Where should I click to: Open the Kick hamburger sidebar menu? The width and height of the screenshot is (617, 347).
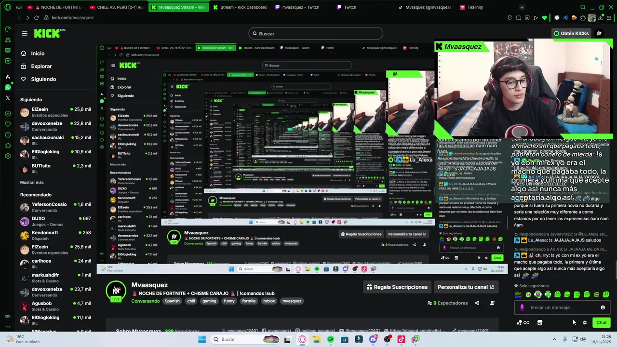click(25, 33)
